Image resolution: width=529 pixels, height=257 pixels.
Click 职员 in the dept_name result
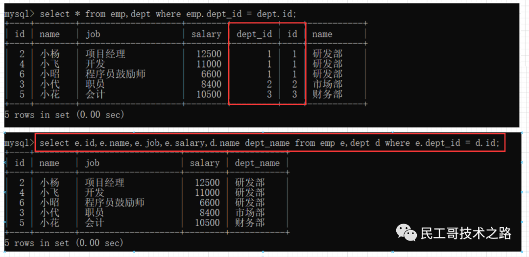coord(94,213)
